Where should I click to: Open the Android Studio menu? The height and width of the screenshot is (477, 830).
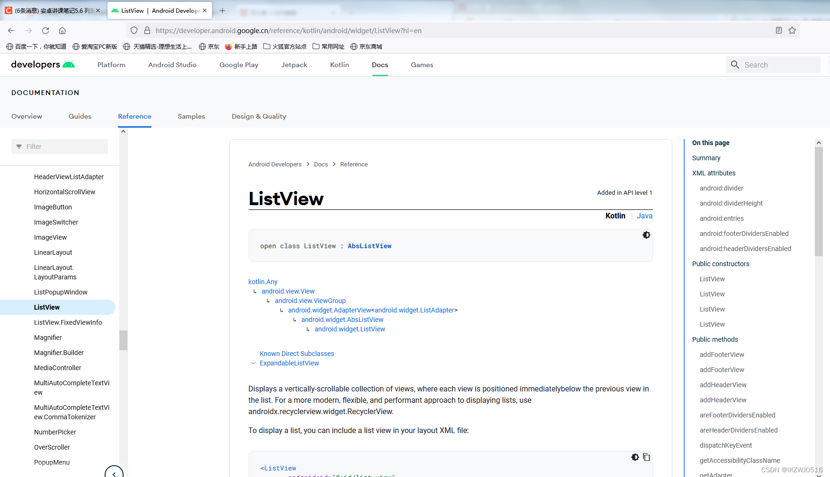click(172, 65)
